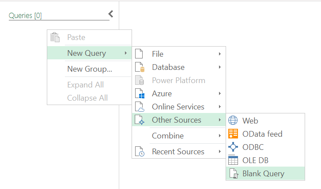
Task: Click the Other Sources icon
Action: [140, 120]
